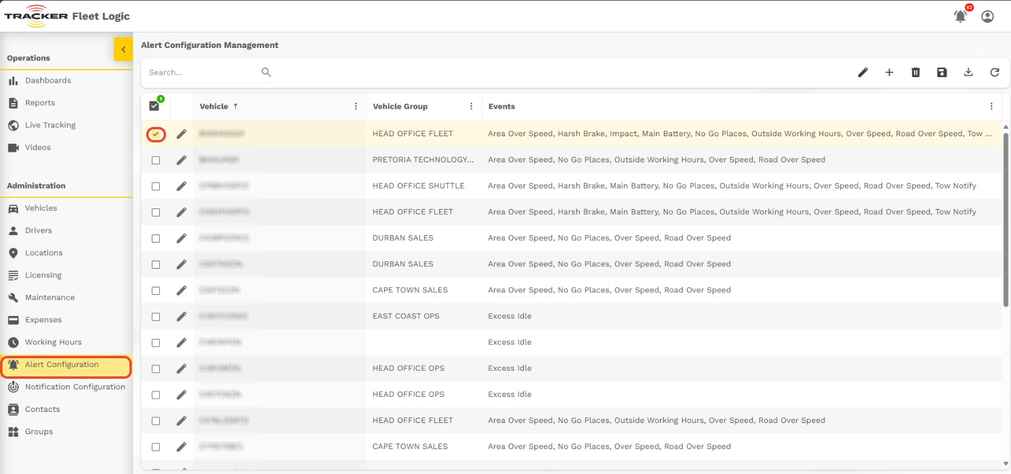Click into the Search input field
Viewport: 1011px width, 474px height.
[202, 73]
